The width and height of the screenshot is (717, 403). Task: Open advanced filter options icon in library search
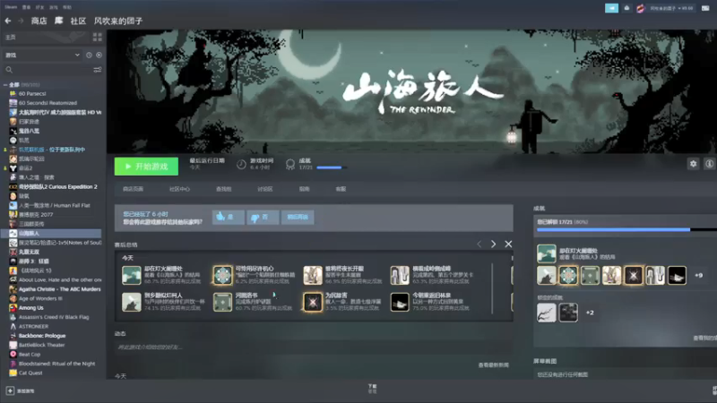(x=98, y=70)
